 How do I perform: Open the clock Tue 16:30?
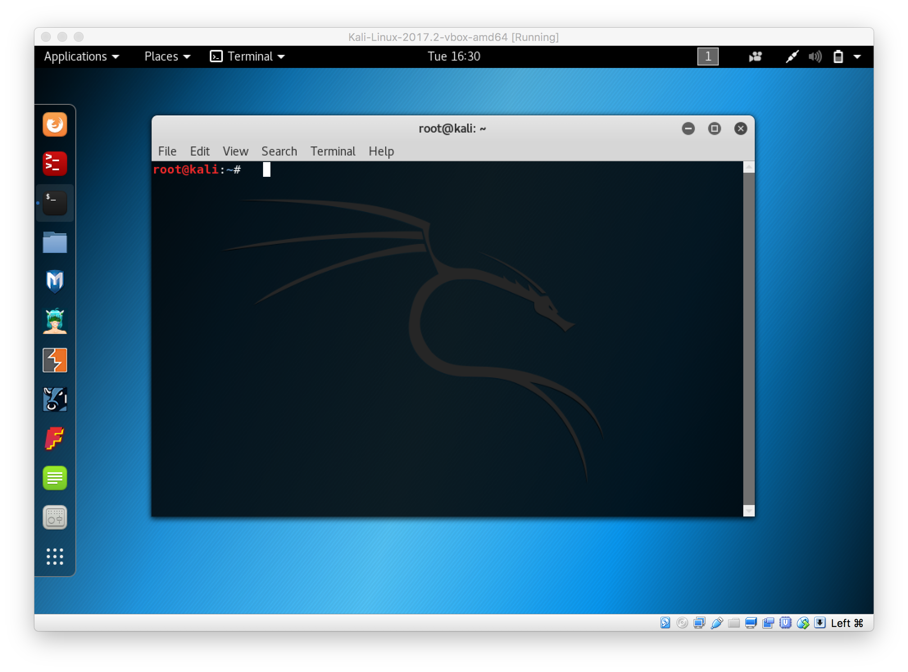coord(454,56)
